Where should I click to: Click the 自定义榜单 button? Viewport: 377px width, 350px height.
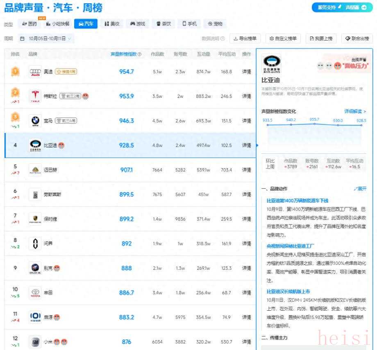(283, 38)
